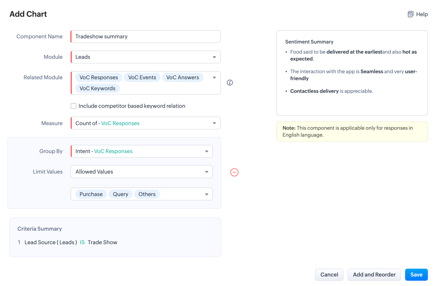Click the info icon beside Related Module
Image resolution: width=440 pixels, height=286 pixels.
[230, 83]
